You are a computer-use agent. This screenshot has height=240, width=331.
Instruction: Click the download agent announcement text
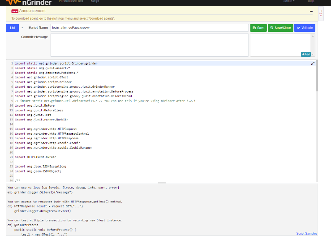[63, 18]
